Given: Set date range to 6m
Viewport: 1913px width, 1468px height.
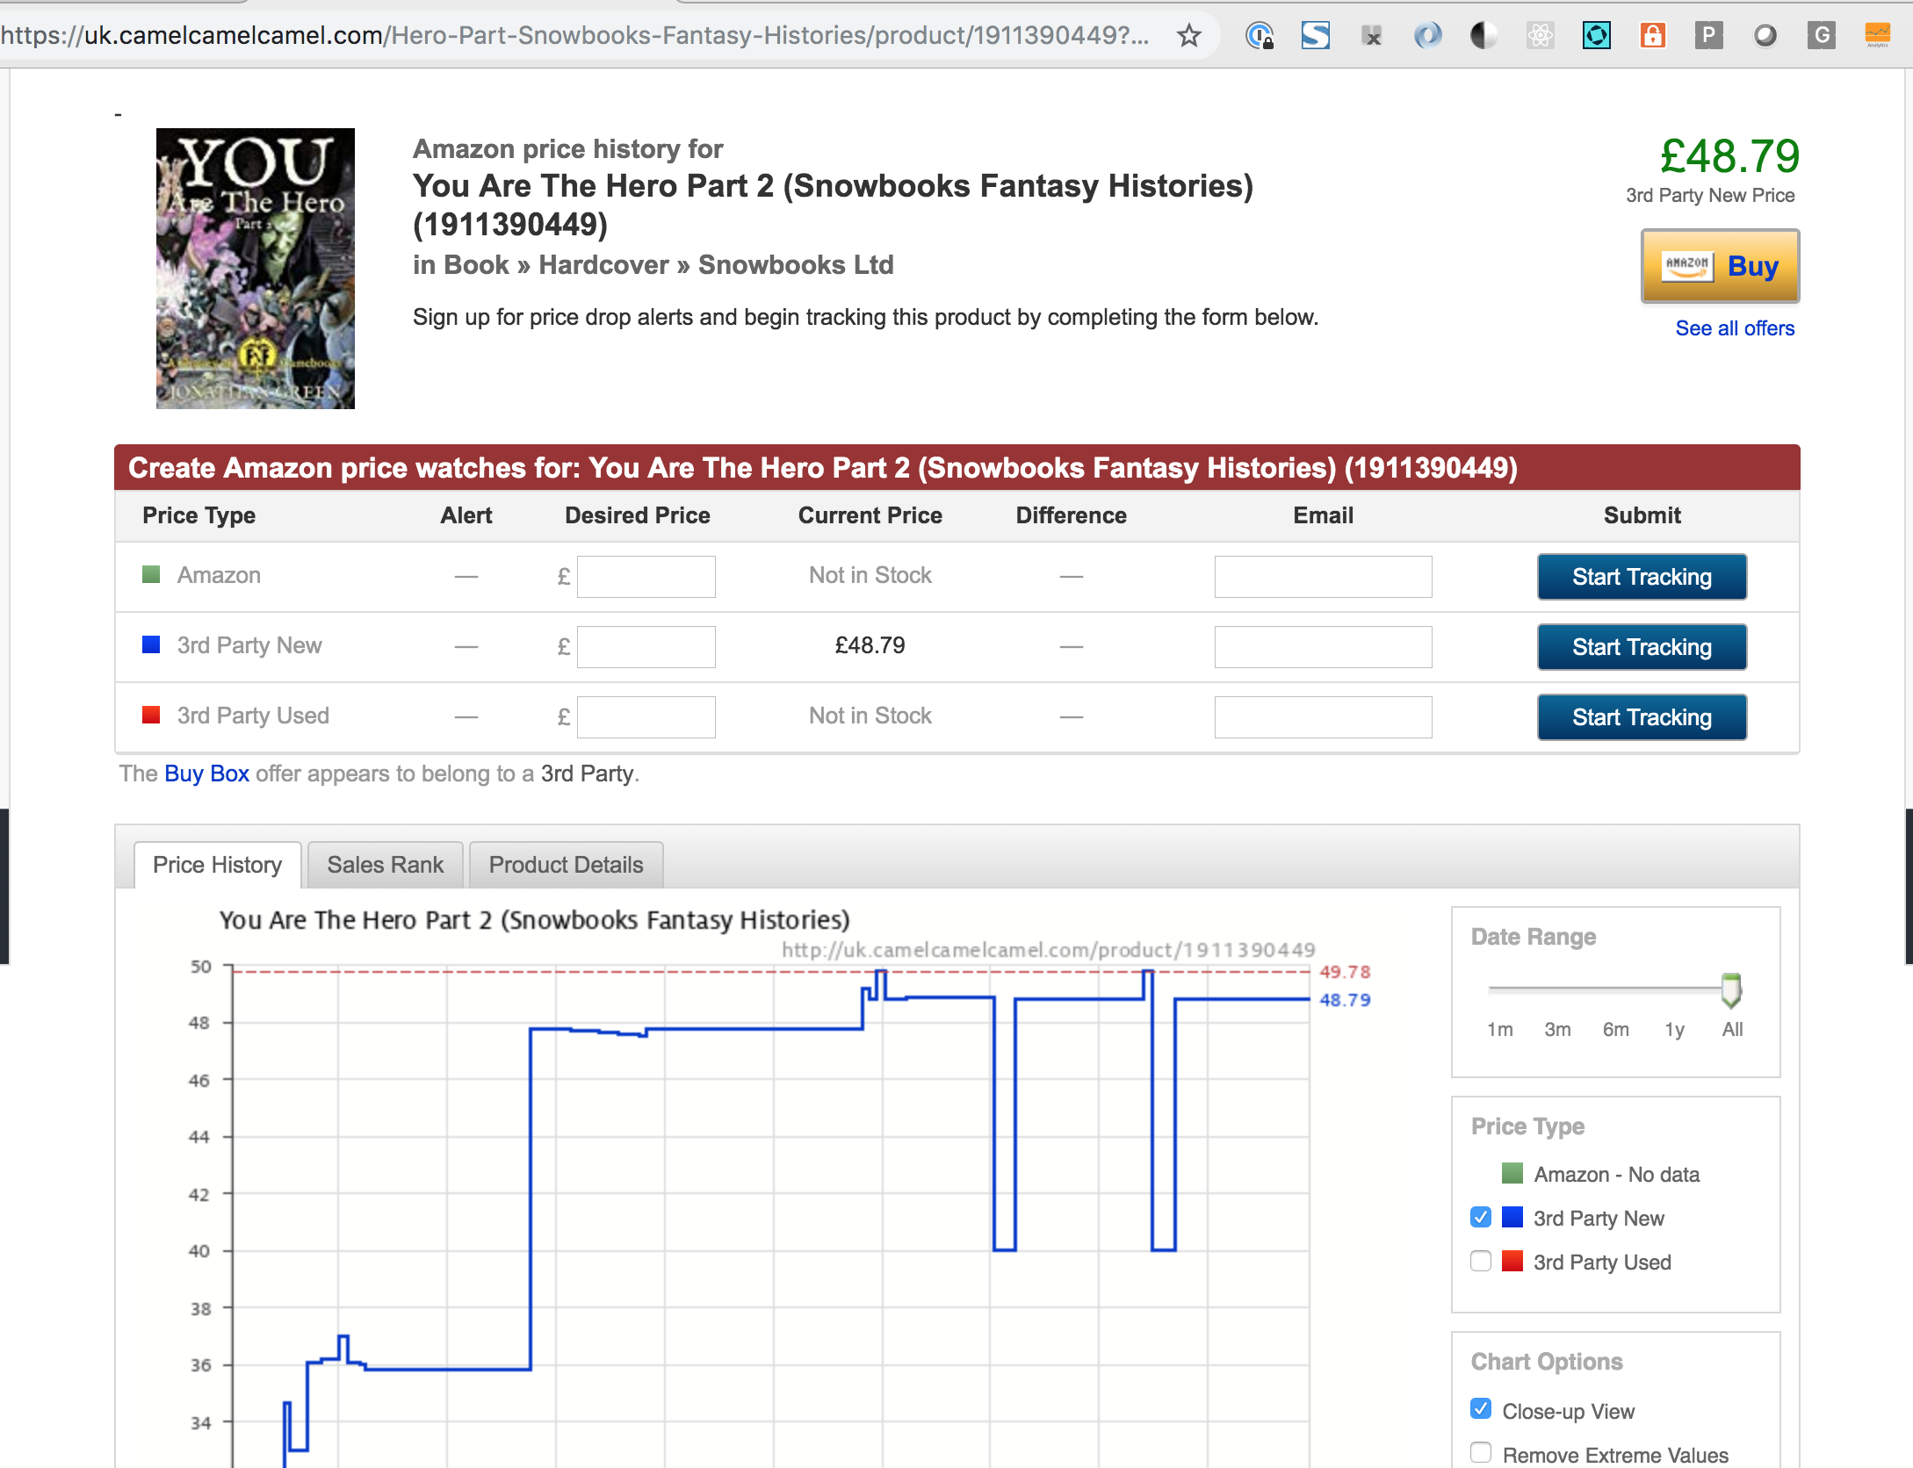Looking at the screenshot, I should [x=1615, y=1029].
